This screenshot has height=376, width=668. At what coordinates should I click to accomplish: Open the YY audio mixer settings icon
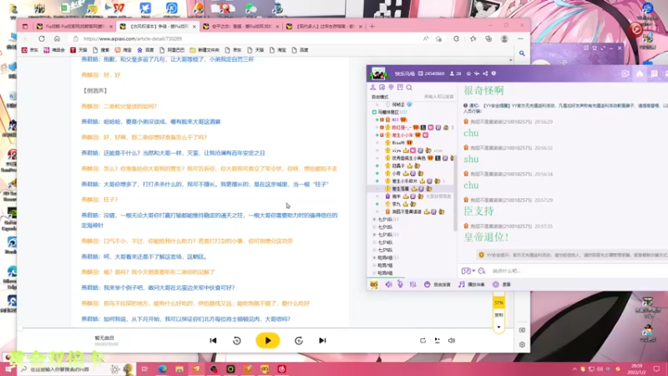pos(412,284)
